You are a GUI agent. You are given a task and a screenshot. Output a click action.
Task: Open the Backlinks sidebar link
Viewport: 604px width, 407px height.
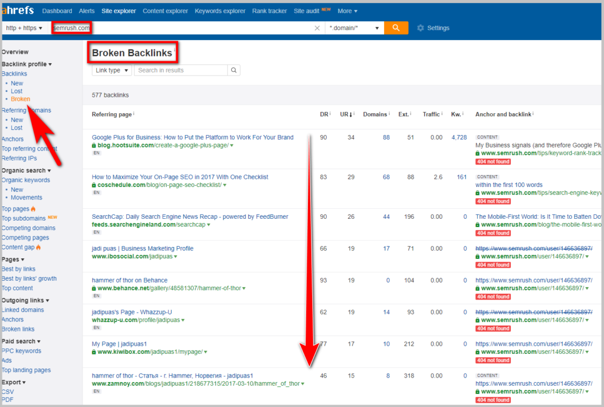point(14,74)
